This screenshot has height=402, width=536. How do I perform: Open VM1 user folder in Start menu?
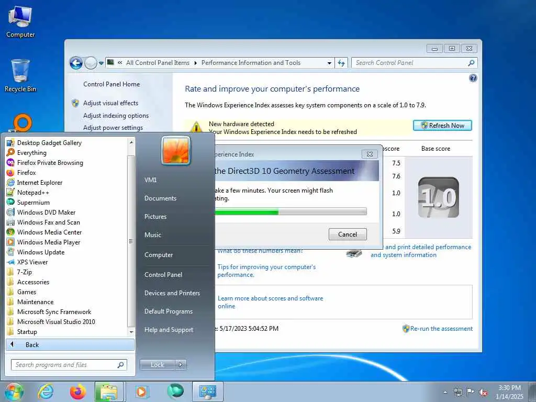point(150,180)
